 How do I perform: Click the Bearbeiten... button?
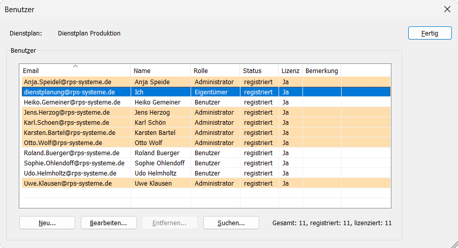click(x=109, y=223)
